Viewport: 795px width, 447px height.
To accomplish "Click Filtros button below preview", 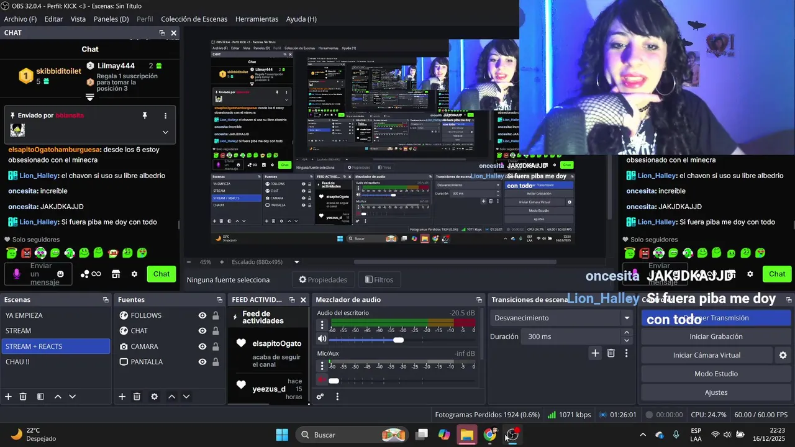I will (379, 280).
